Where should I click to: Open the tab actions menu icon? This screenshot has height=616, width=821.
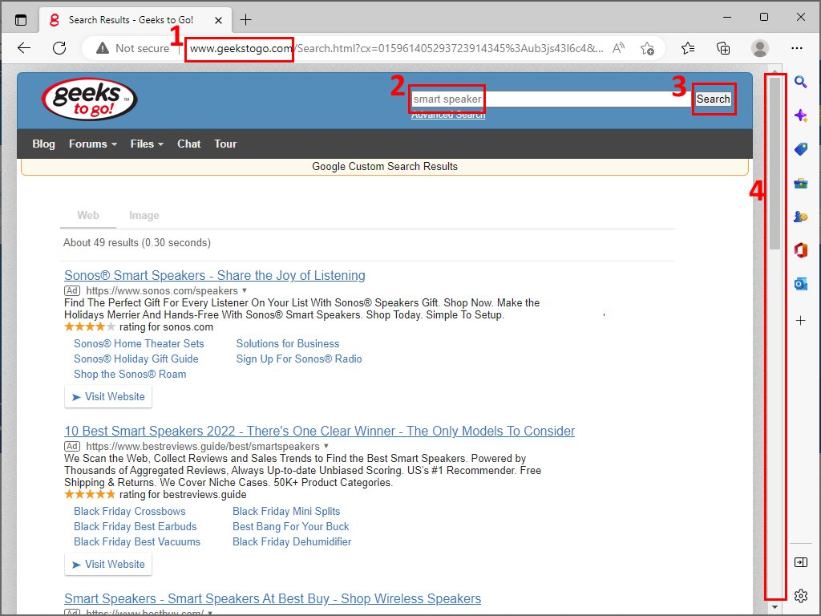pos(20,20)
